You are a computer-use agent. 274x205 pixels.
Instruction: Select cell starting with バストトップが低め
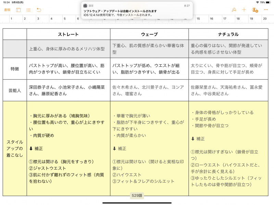149,69
